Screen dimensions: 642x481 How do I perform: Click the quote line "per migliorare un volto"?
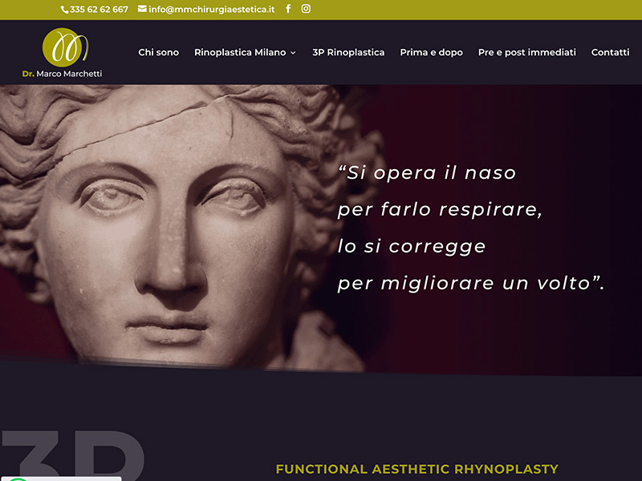[x=471, y=284]
